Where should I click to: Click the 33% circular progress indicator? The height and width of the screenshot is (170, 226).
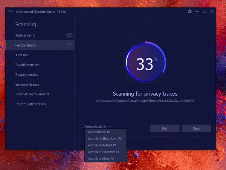pyautogui.click(x=146, y=62)
